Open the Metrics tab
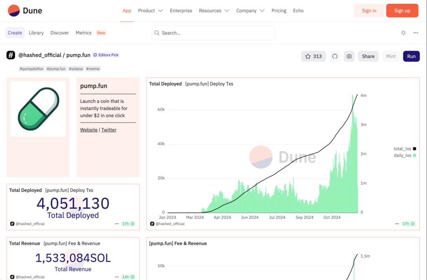427x280 pixels. coord(83,32)
